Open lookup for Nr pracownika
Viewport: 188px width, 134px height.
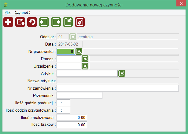pyautogui.click(x=79, y=51)
